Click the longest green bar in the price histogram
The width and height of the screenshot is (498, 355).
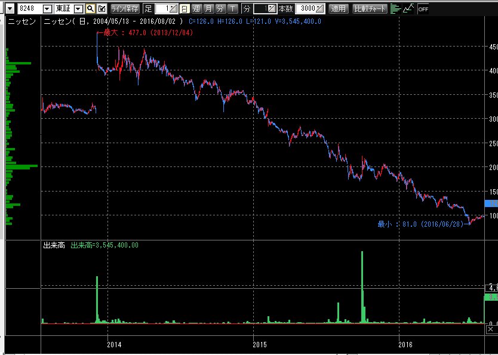click(21, 166)
